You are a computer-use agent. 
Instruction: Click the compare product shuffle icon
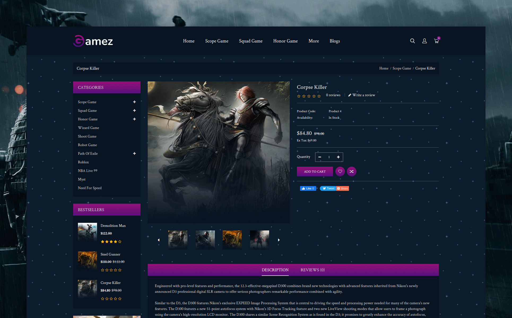[x=352, y=171]
